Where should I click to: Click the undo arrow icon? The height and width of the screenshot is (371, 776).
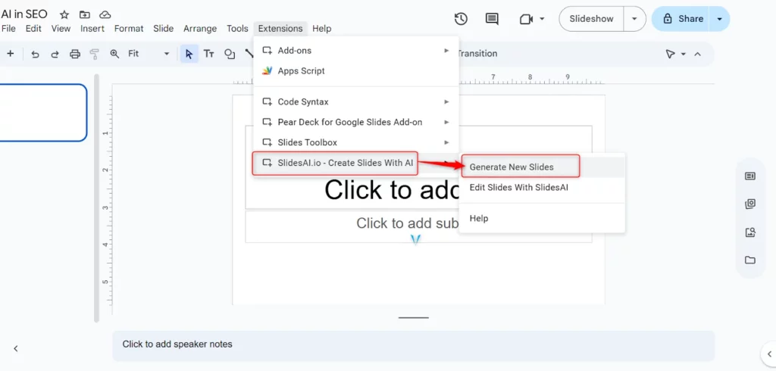(x=35, y=54)
